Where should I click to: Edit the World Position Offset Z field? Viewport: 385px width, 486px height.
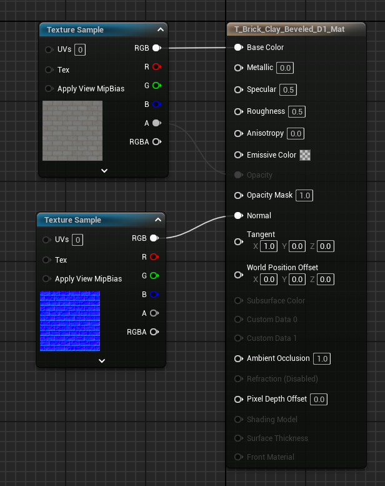pyautogui.click(x=326, y=280)
